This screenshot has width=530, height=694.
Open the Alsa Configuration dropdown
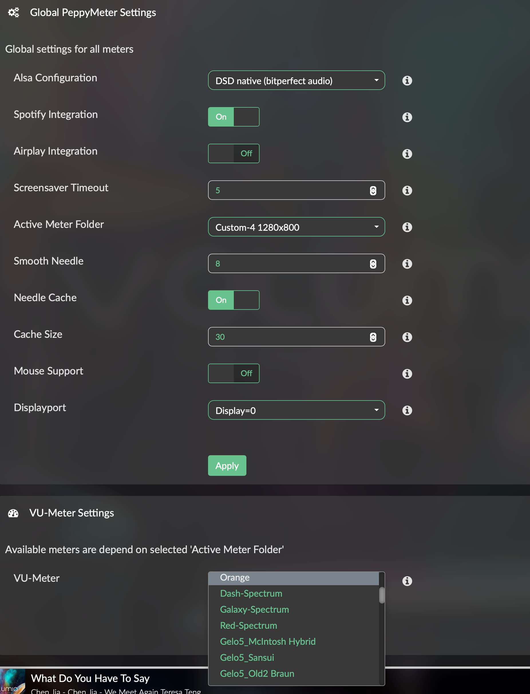296,80
